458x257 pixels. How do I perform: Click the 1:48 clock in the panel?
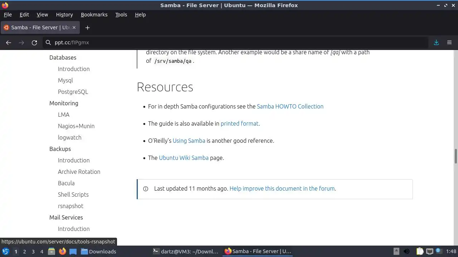(451, 251)
